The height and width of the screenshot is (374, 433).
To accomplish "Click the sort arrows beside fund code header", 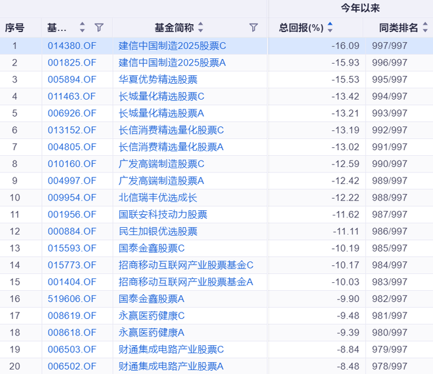I will [82, 28].
